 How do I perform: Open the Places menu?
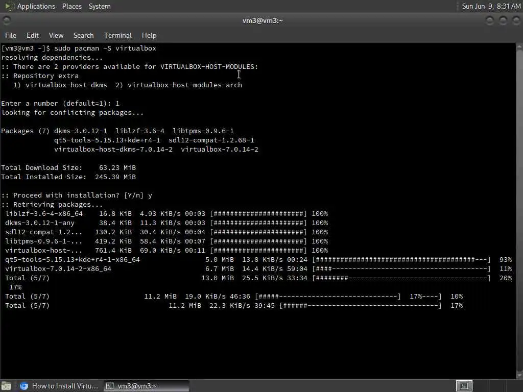point(72,6)
